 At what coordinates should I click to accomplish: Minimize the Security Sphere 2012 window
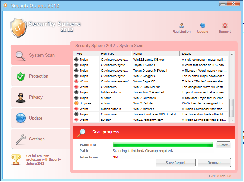pyautogui.click(x=223, y=4)
